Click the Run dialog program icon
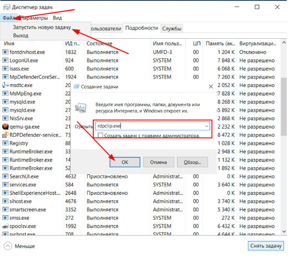Screen dimensions: 288x258 81,108
